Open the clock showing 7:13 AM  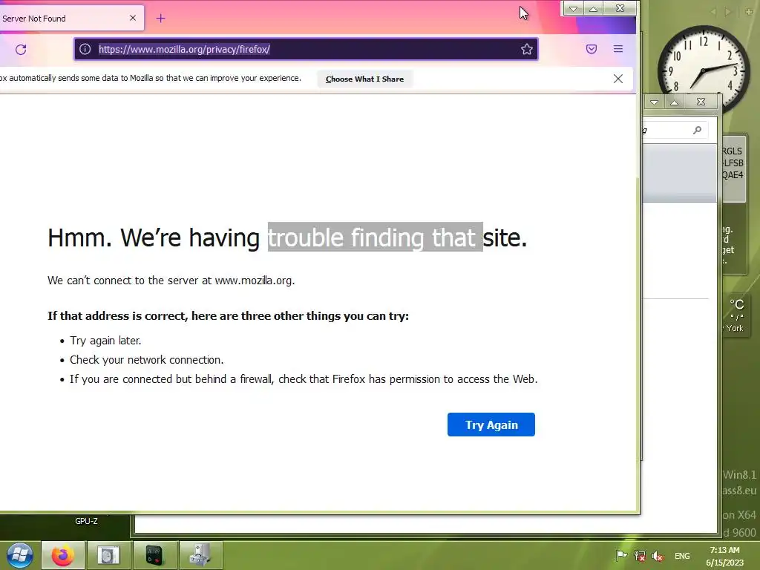[x=724, y=556]
